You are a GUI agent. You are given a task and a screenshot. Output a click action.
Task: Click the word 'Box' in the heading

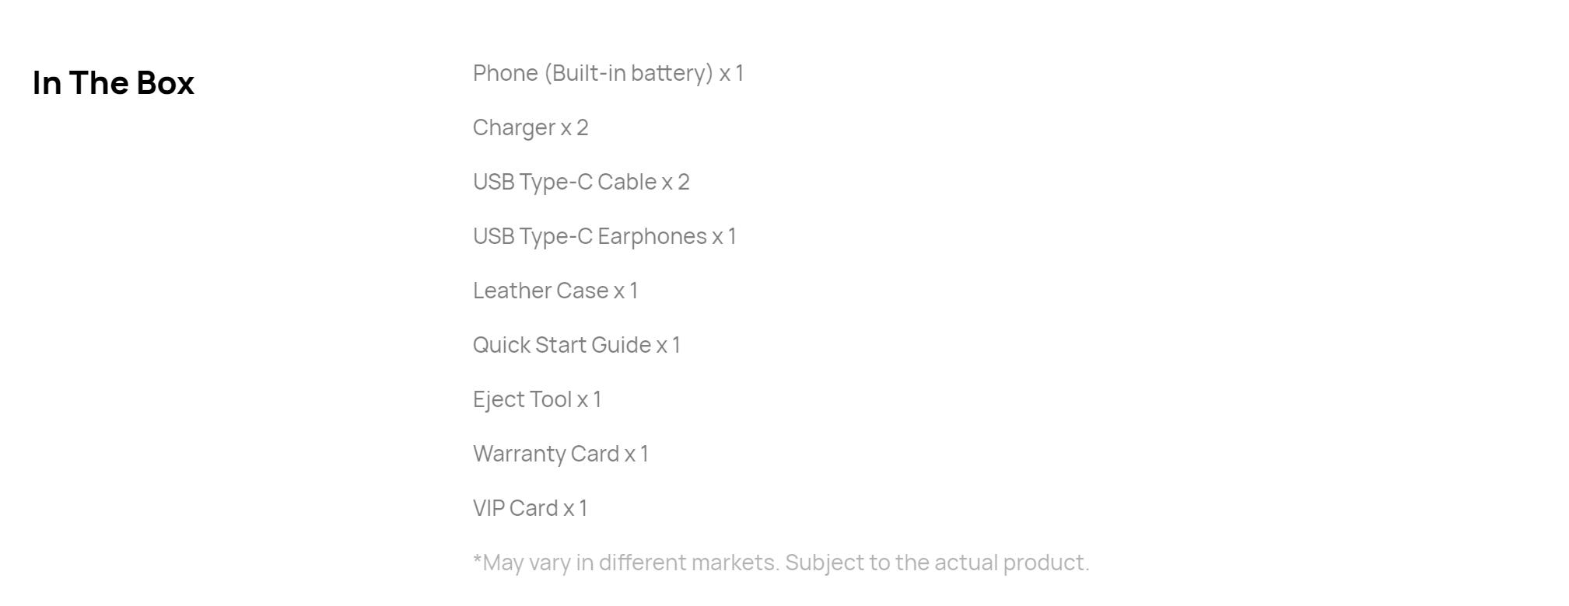(165, 83)
